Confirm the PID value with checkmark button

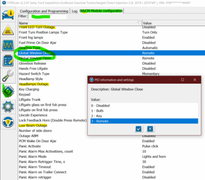(138, 129)
